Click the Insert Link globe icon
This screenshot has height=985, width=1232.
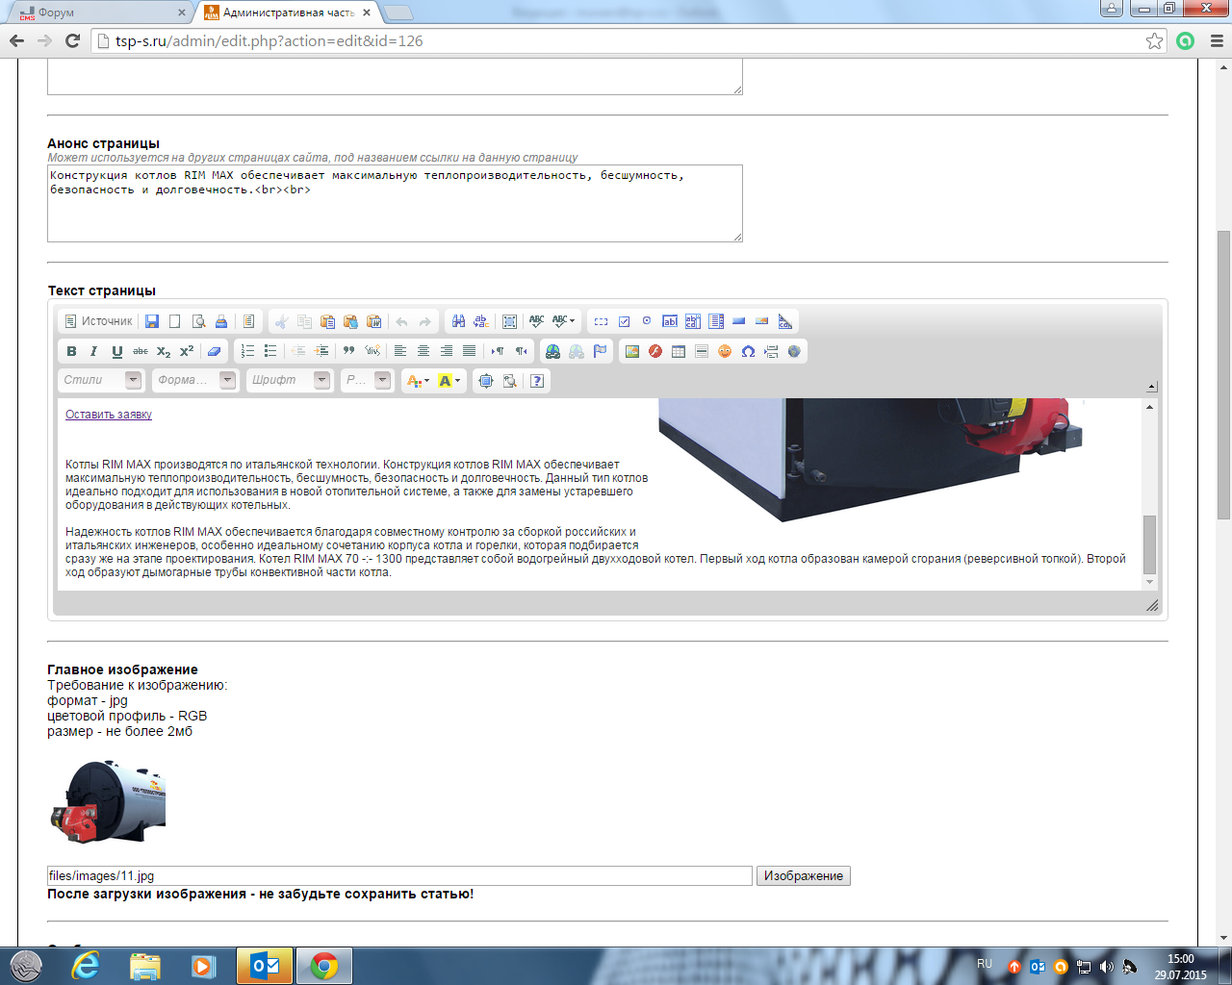click(x=552, y=351)
